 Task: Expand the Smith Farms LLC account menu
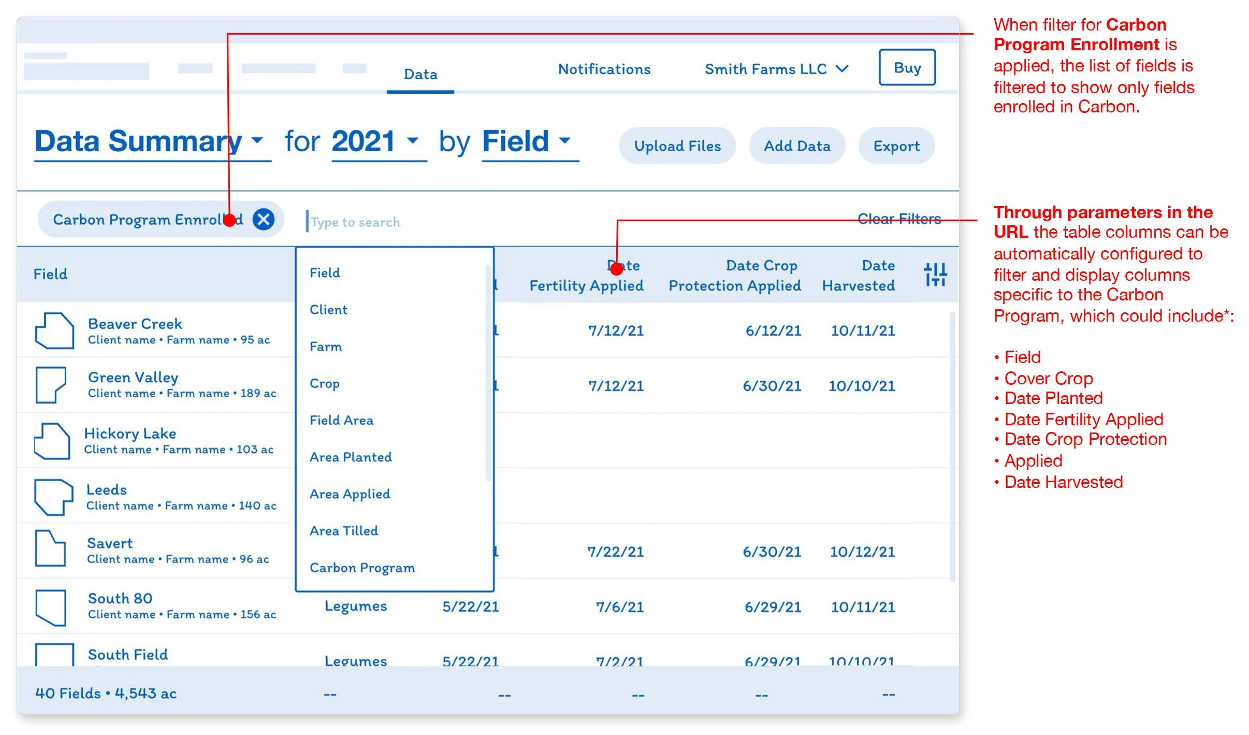776,69
